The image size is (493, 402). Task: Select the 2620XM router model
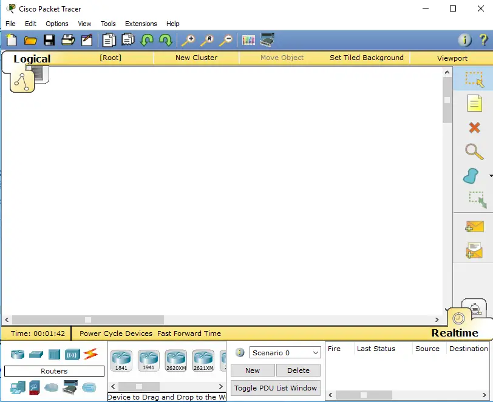click(175, 359)
